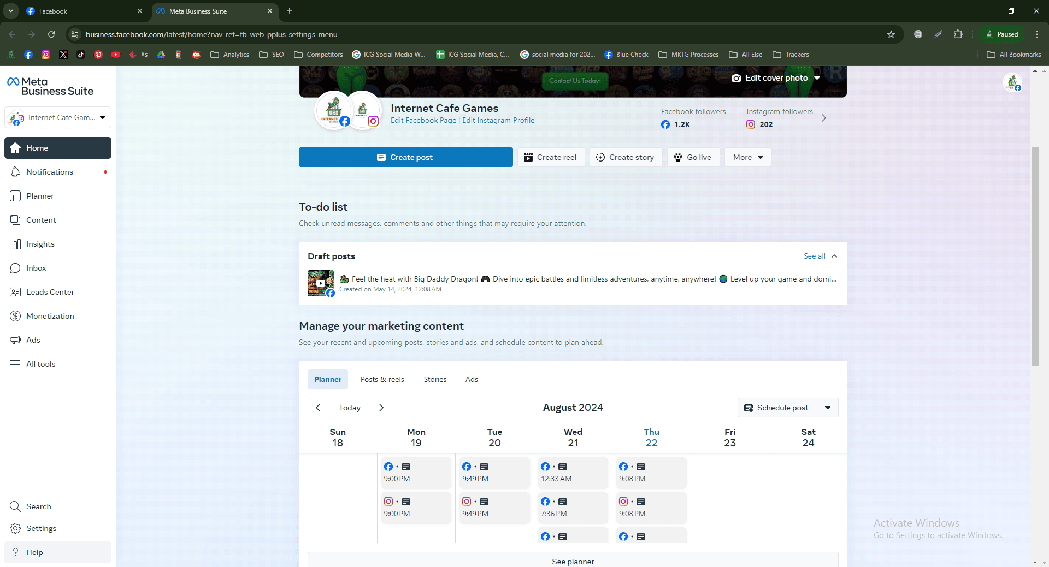Open the Search magnifier in sidebar
1049x567 pixels.
[15, 506]
